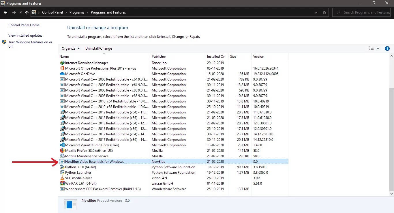Refresh the Programs and Features list
Image resolution: width=394 pixels, height=213 pixels.
tap(324, 12)
